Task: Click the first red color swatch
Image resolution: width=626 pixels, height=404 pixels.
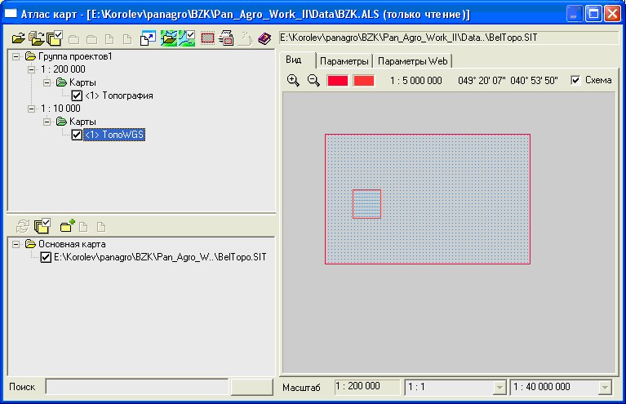Action: point(337,81)
